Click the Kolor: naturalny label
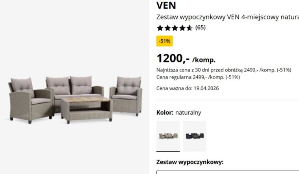This screenshot has width=299, height=174. 179,113
